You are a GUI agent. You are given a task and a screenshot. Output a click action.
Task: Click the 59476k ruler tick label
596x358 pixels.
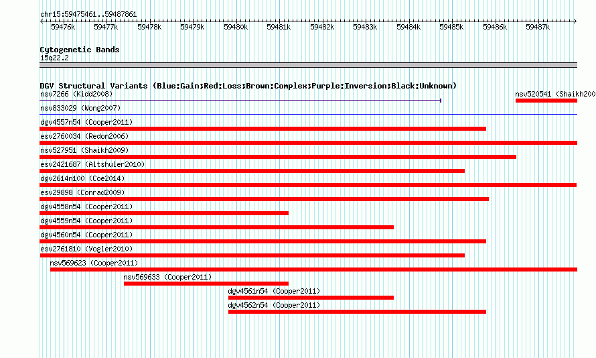[x=63, y=27]
